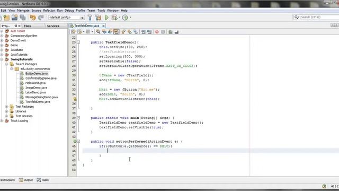Collapse the actionPerformed method code fold
This screenshot has height=191, width=339.
pyautogui.click(x=78, y=142)
